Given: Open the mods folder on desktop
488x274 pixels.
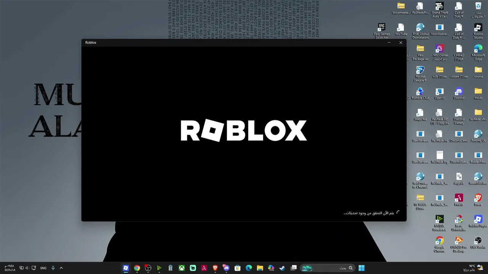Looking at the screenshot, I should (x=478, y=94).
